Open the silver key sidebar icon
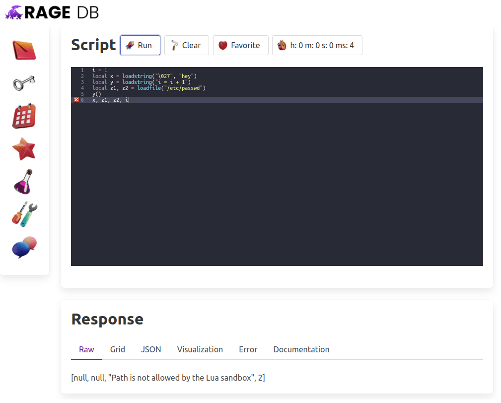 coord(24,83)
